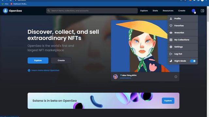Click the search magnifier icon
This screenshot has height=117, width=209.
49,11
